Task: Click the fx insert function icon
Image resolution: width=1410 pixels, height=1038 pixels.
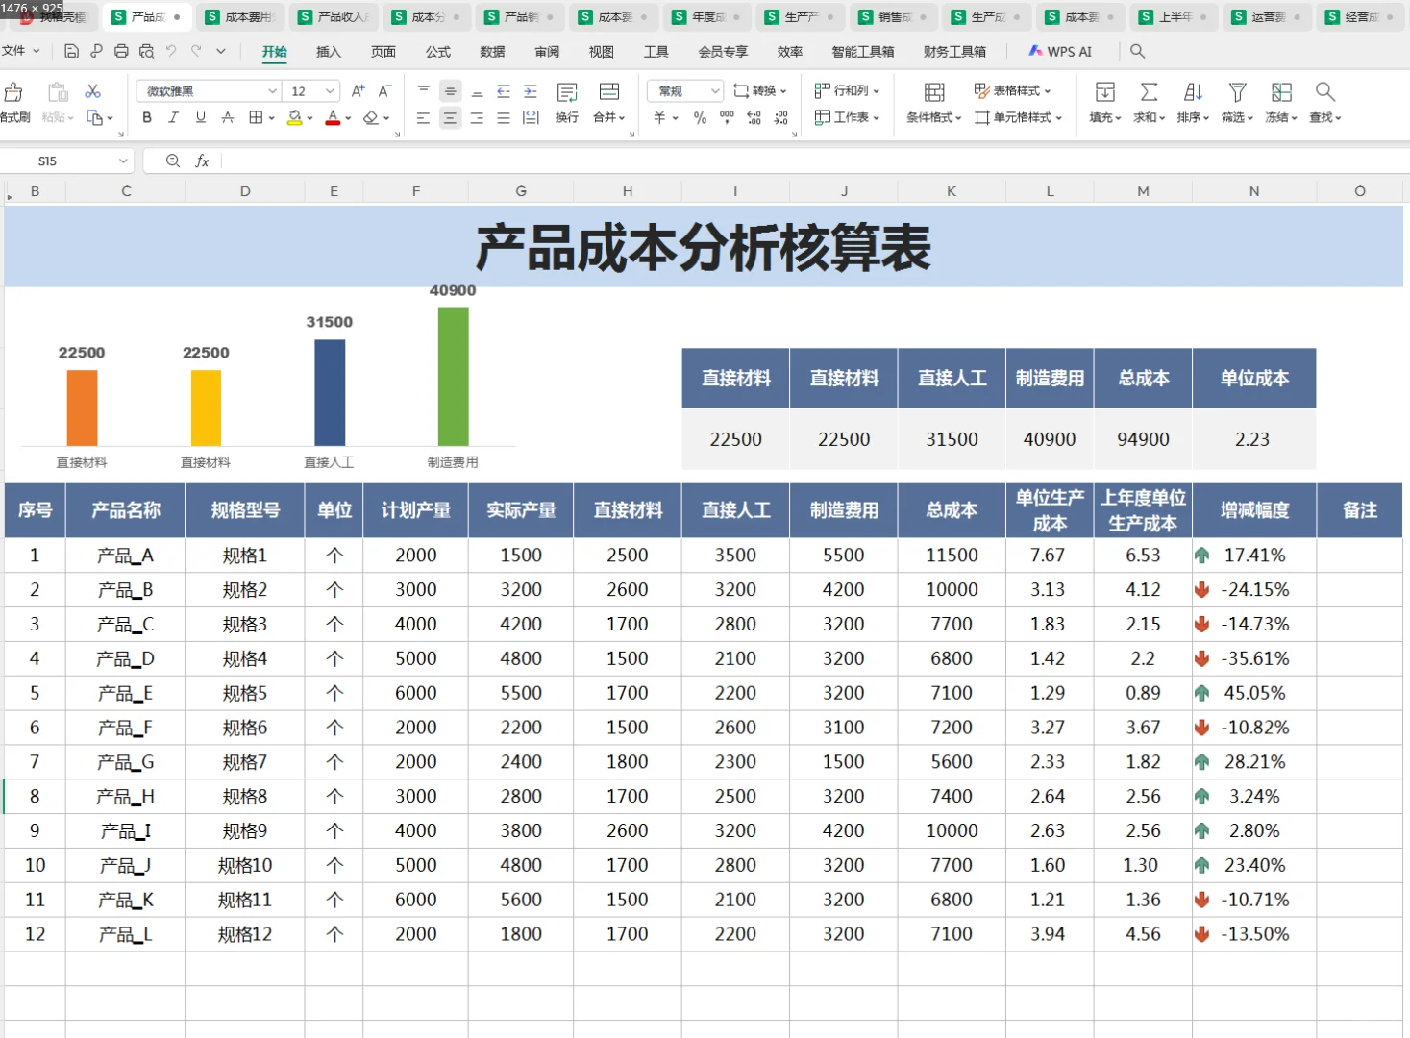Action: tap(202, 161)
